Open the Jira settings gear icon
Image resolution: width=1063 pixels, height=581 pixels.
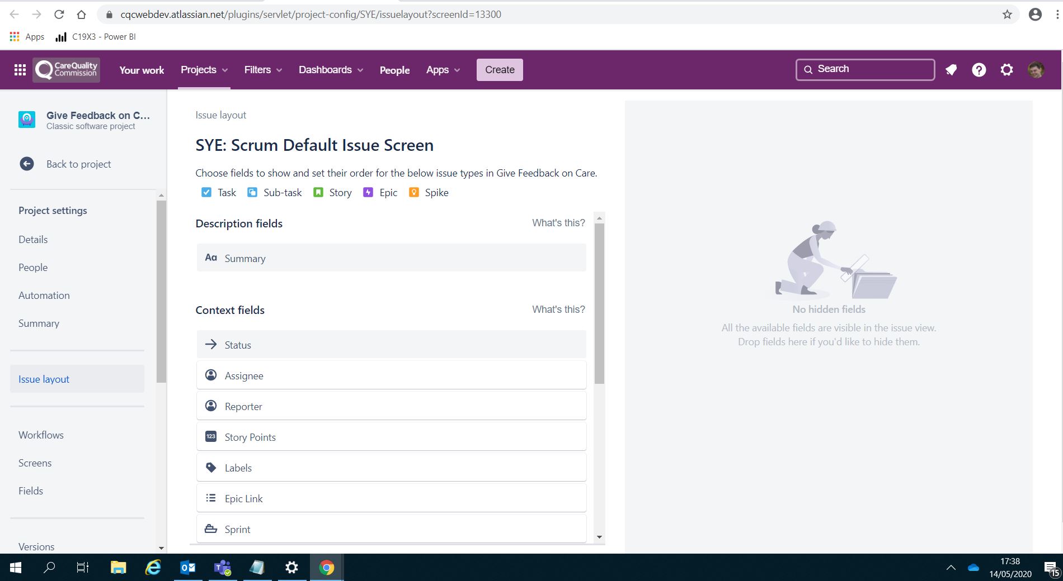(x=1007, y=70)
